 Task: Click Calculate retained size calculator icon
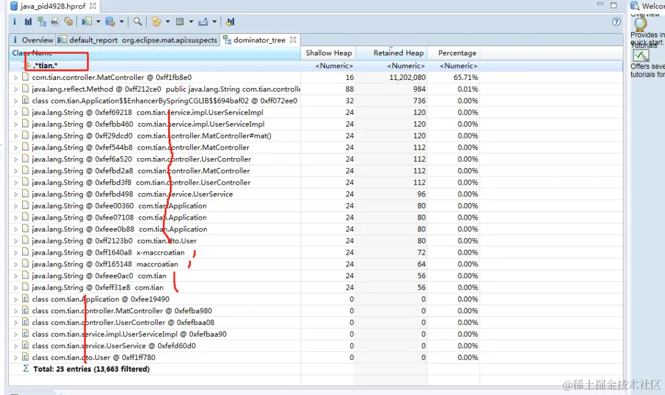click(180, 22)
